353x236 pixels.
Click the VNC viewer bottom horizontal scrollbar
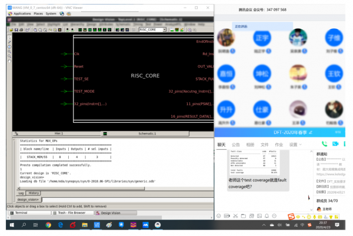(x=85, y=217)
